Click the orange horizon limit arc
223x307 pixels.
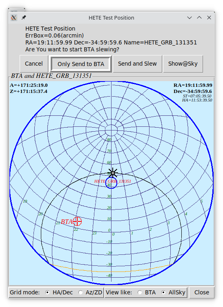pyautogui.click(x=111, y=271)
